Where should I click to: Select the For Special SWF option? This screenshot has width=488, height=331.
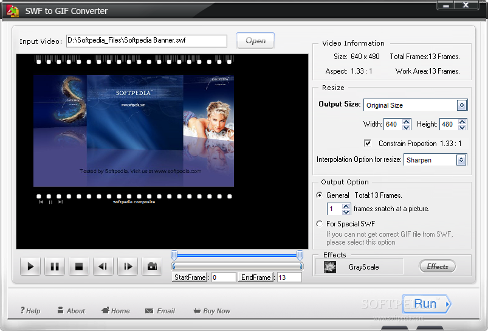[x=319, y=224]
